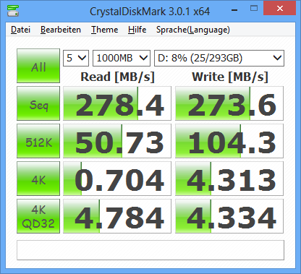Screen dimensions: 301x274
Task: Open the test size dropdown showing 1000MB
Action: point(122,58)
